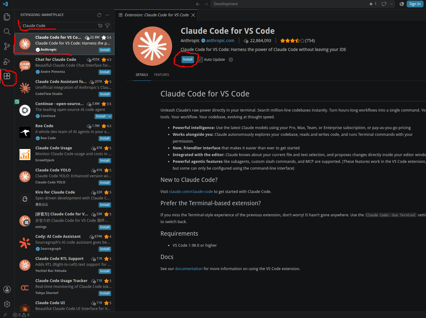
Task: Open the Explorer view in activity bar
Action: click(x=7, y=17)
